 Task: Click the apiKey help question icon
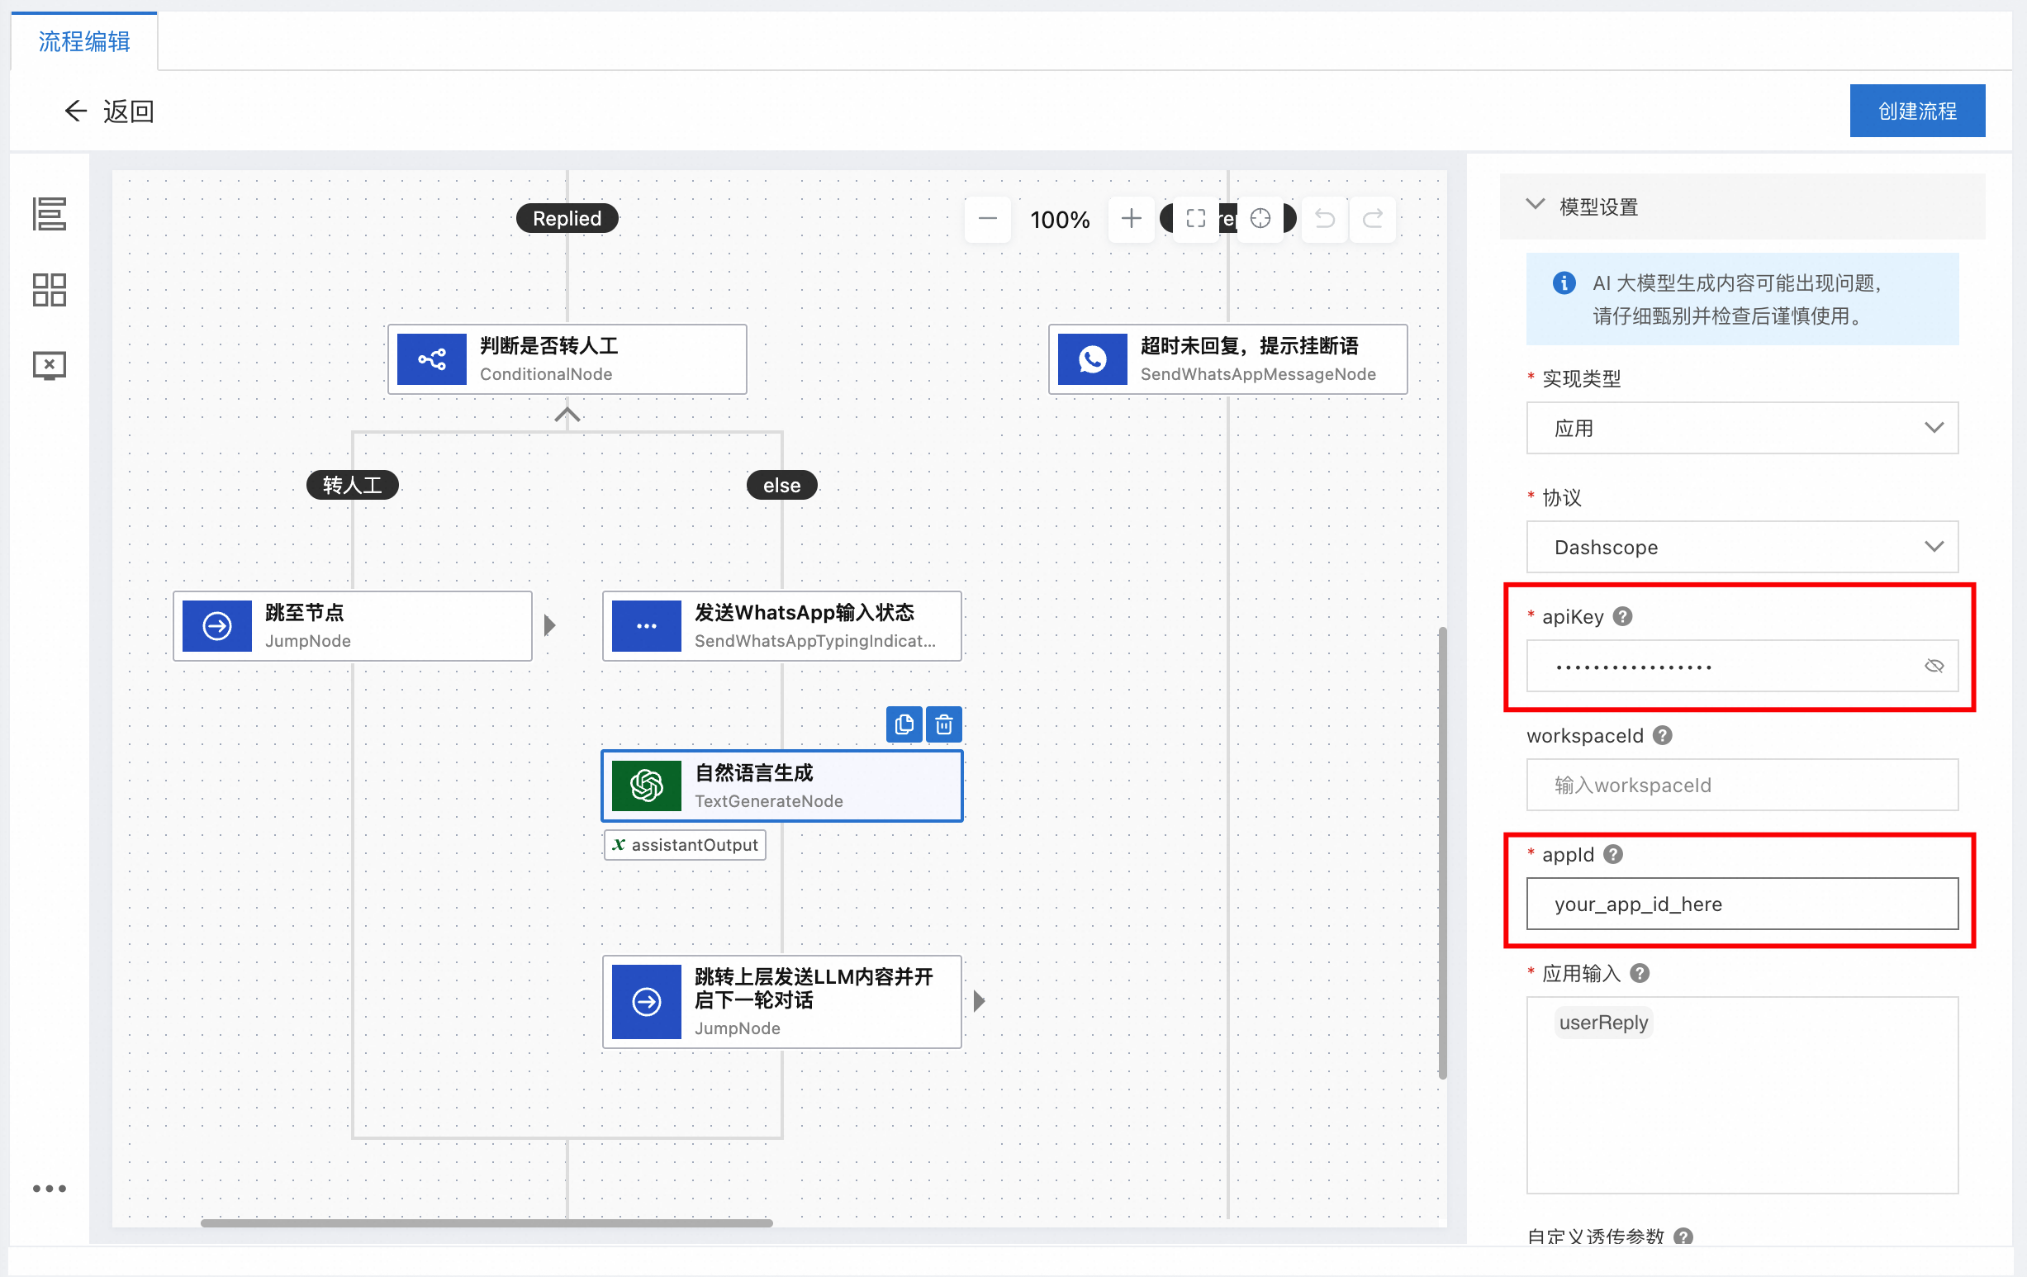1623,616
